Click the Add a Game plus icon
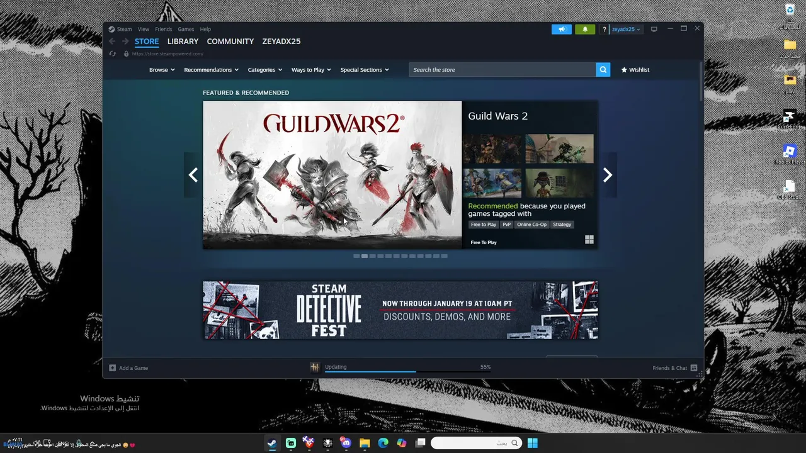The image size is (806, 453). pos(113,368)
